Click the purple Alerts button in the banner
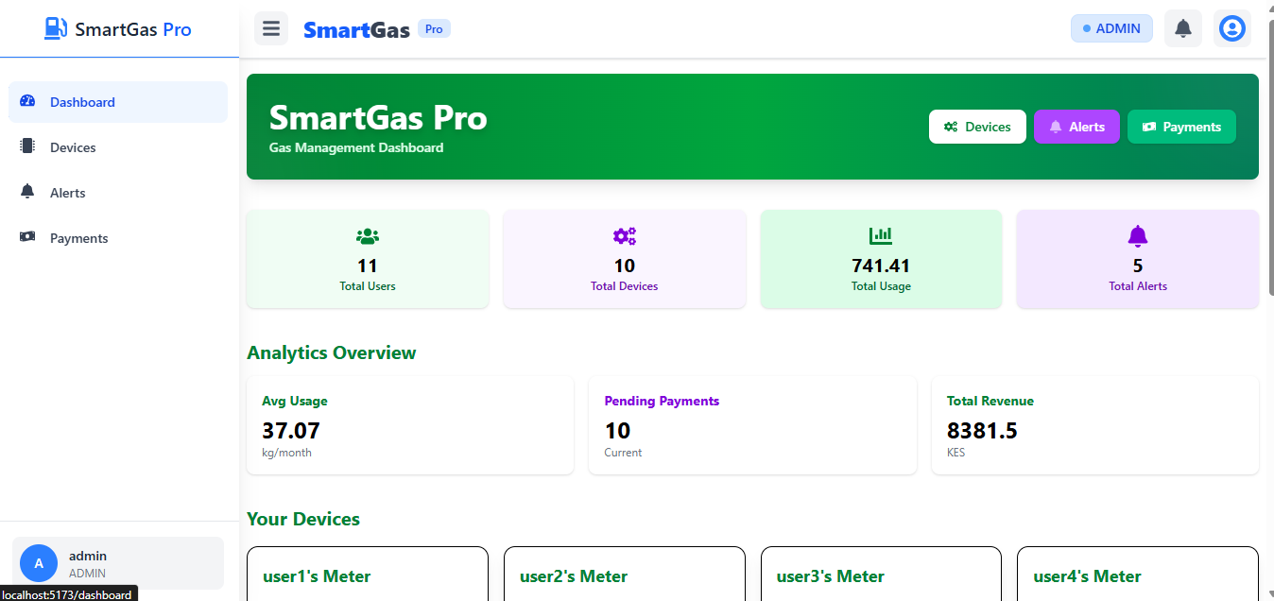 click(x=1076, y=126)
